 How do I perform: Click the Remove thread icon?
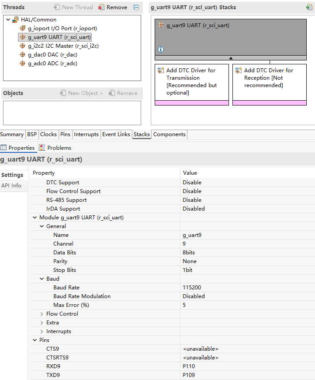[x=101, y=7]
